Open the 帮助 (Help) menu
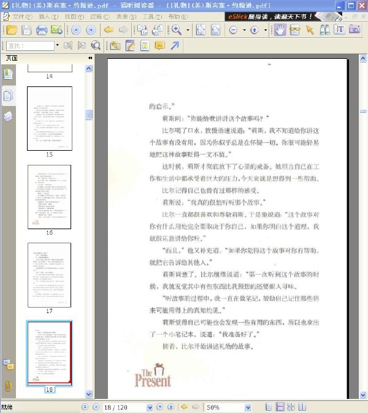 (178, 17)
